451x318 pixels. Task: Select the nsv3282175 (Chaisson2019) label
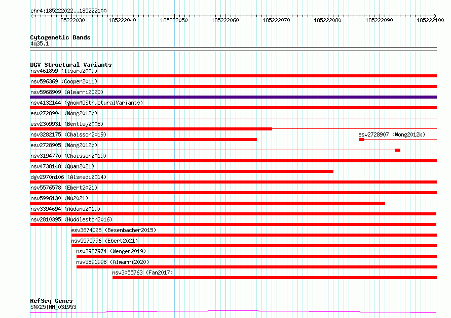(68, 134)
